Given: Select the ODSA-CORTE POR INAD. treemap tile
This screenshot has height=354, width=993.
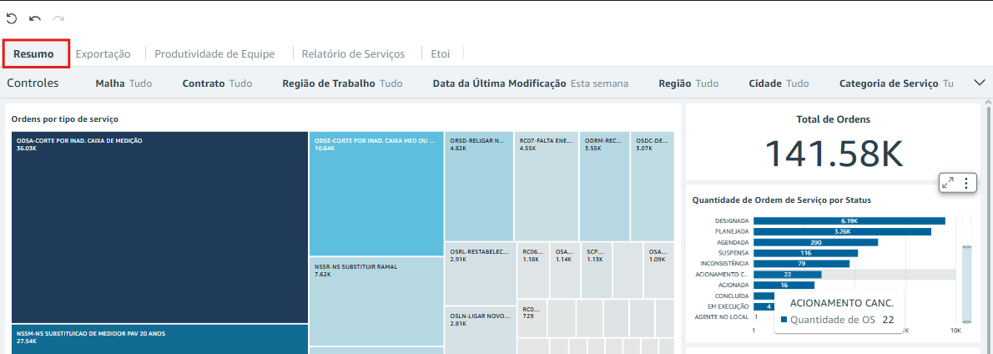Looking at the screenshot, I should (159, 225).
